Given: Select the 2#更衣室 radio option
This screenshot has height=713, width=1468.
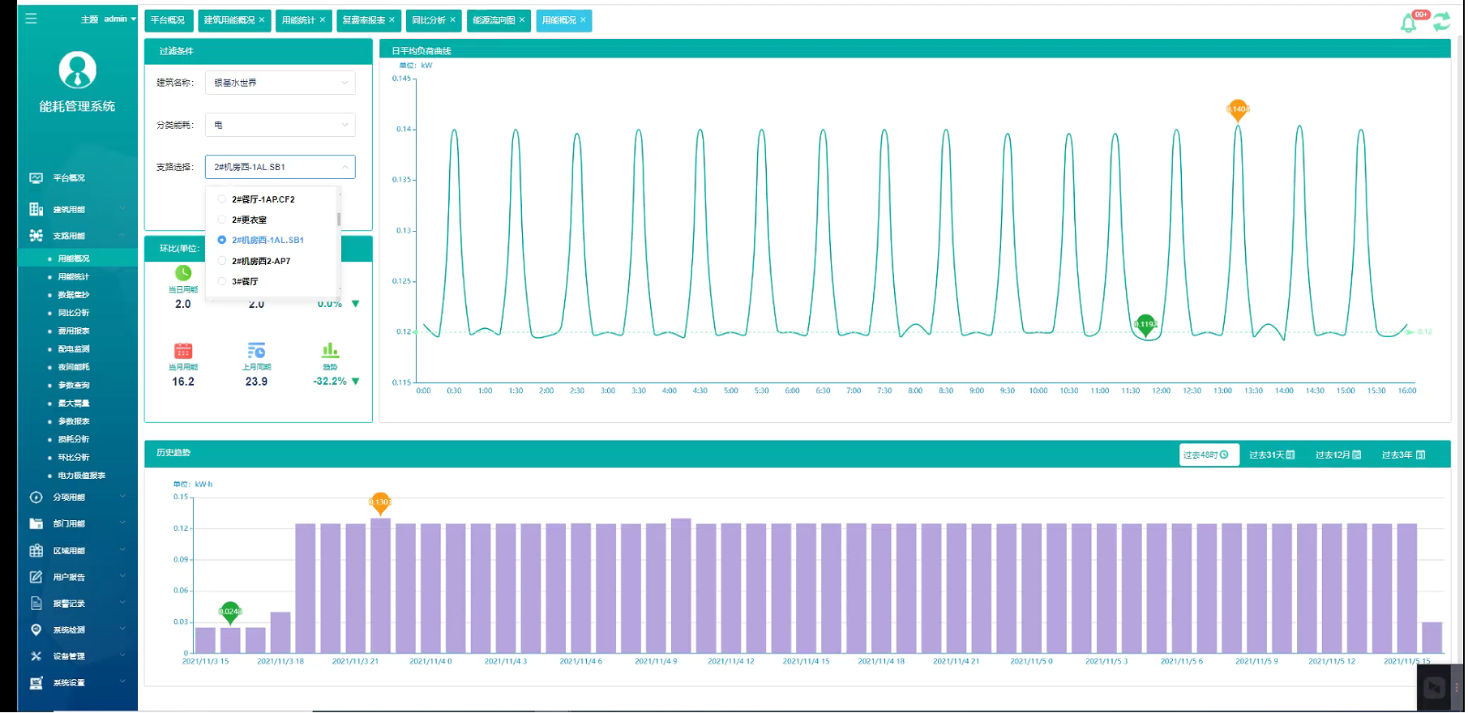Looking at the screenshot, I should tap(222, 220).
